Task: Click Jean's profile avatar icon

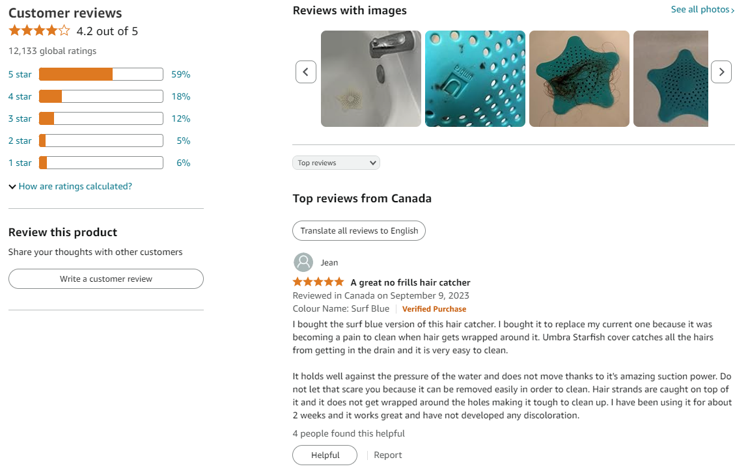Action: point(303,262)
